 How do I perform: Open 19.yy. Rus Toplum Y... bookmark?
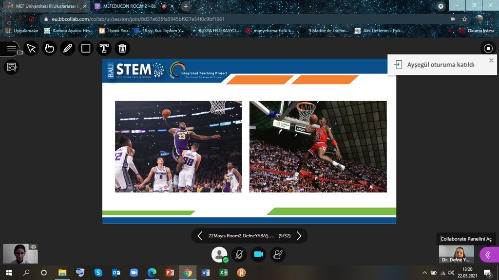[x=159, y=31]
